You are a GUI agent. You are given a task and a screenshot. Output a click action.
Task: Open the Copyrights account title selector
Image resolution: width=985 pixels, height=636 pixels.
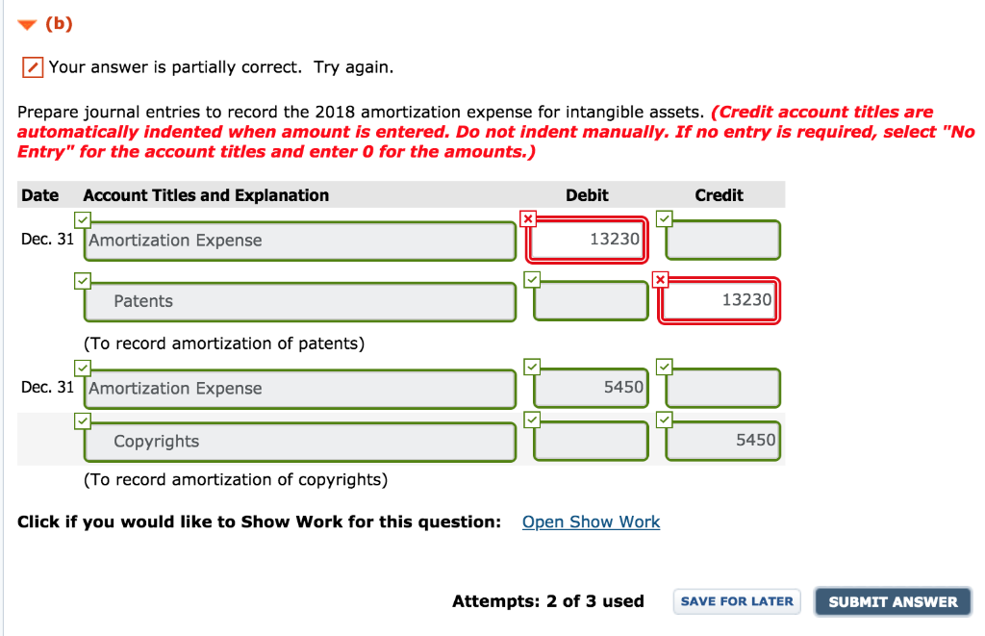point(299,441)
